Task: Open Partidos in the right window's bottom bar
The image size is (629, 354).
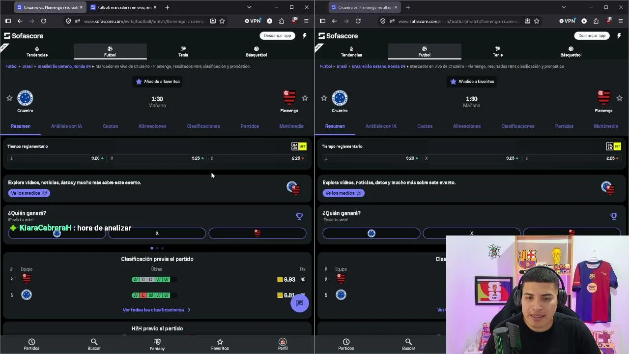Action: 346,344
